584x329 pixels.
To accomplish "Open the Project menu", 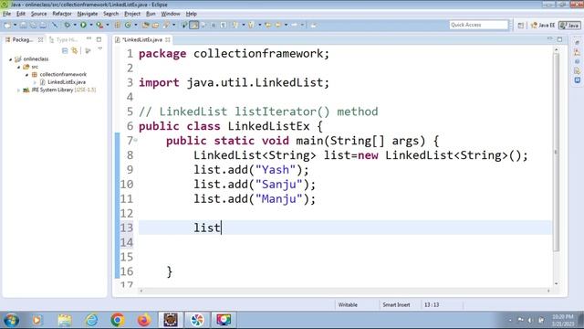I will coord(132,14).
